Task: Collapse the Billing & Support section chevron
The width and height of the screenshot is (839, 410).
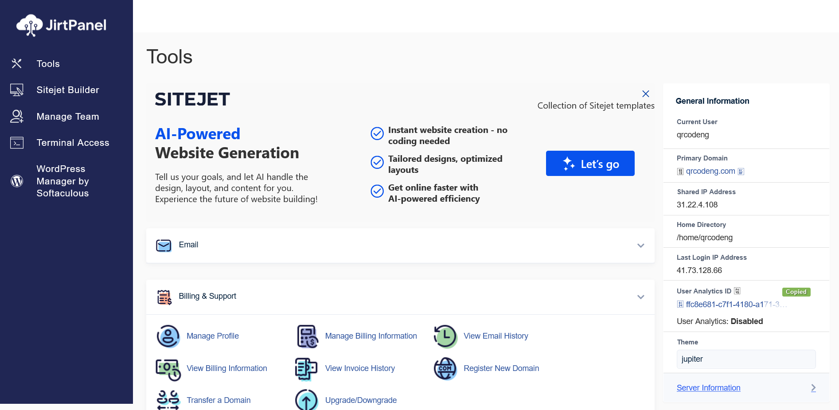Action: tap(640, 297)
